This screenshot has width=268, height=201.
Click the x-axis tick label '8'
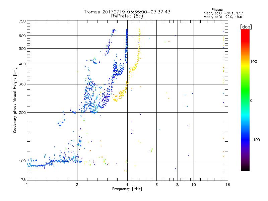click(178, 185)
